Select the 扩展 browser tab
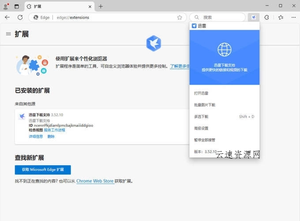The height and width of the screenshot is (221, 300). [x=59, y=7]
